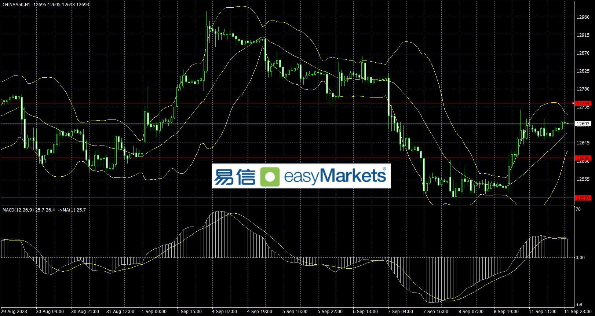Screen dimensions: 595x316
Task: Click the 12915 price axis label
Action: pyautogui.click(x=583, y=35)
